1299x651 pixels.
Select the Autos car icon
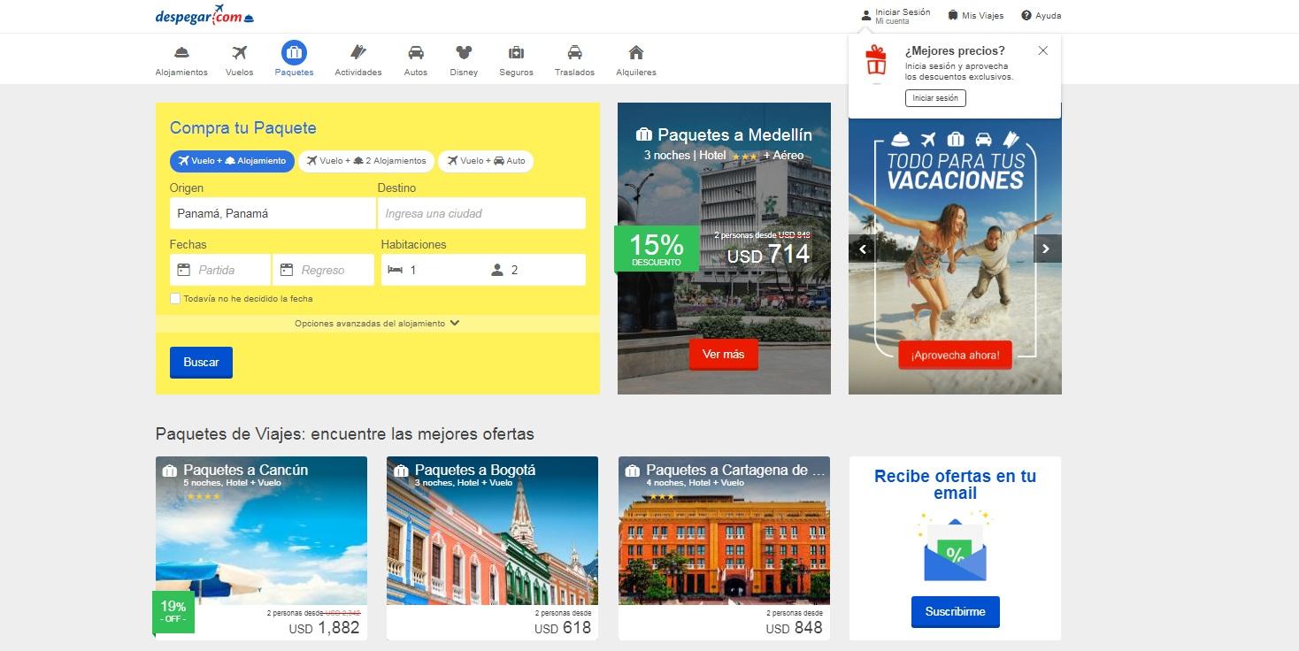point(415,53)
